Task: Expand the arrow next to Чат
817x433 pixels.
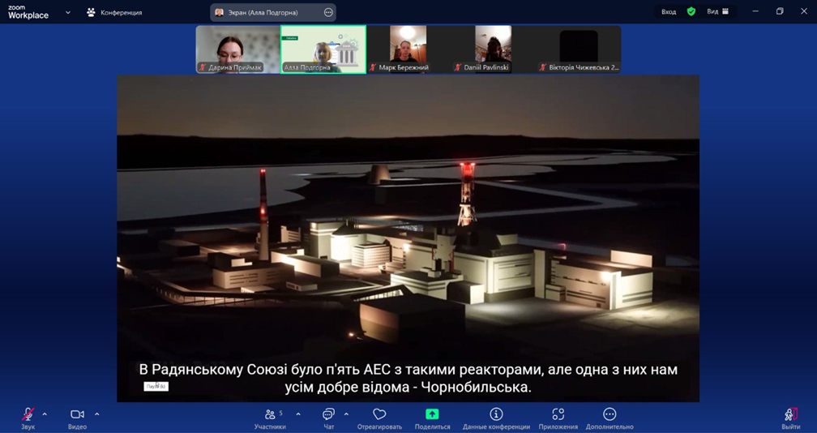Action: pos(346,414)
